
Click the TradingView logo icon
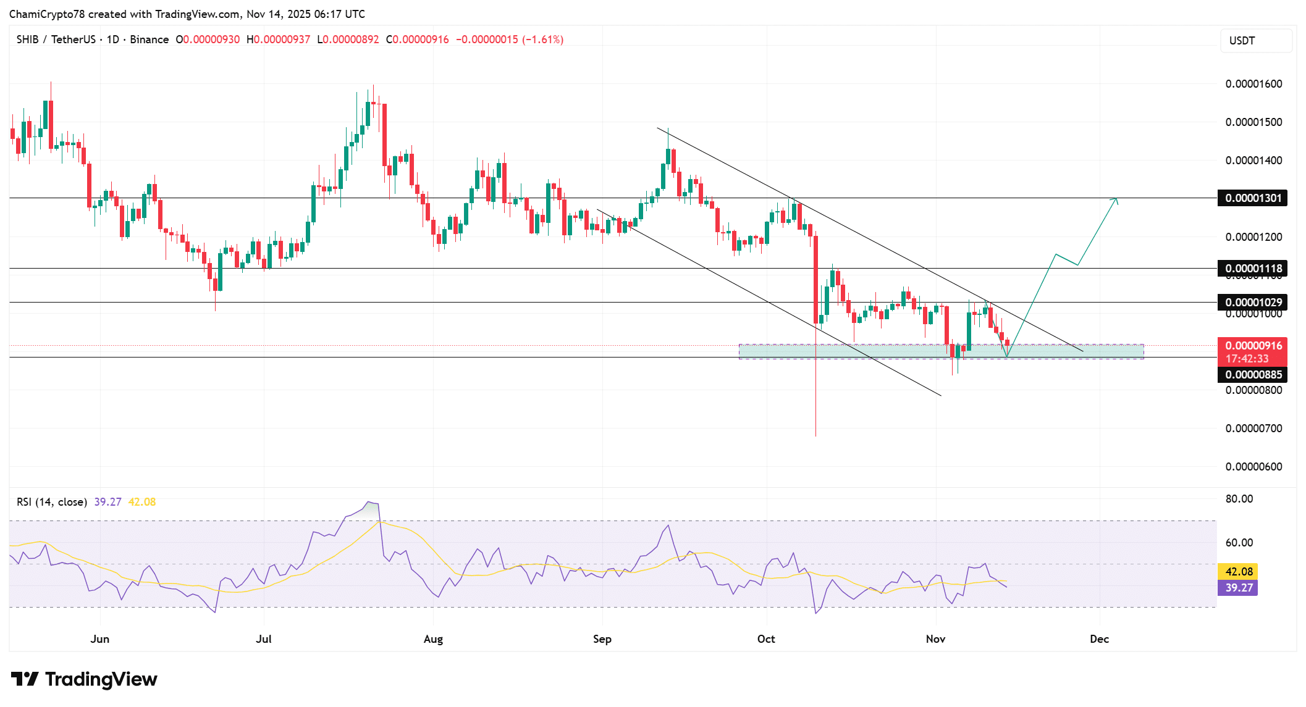(x=25, y=679)
